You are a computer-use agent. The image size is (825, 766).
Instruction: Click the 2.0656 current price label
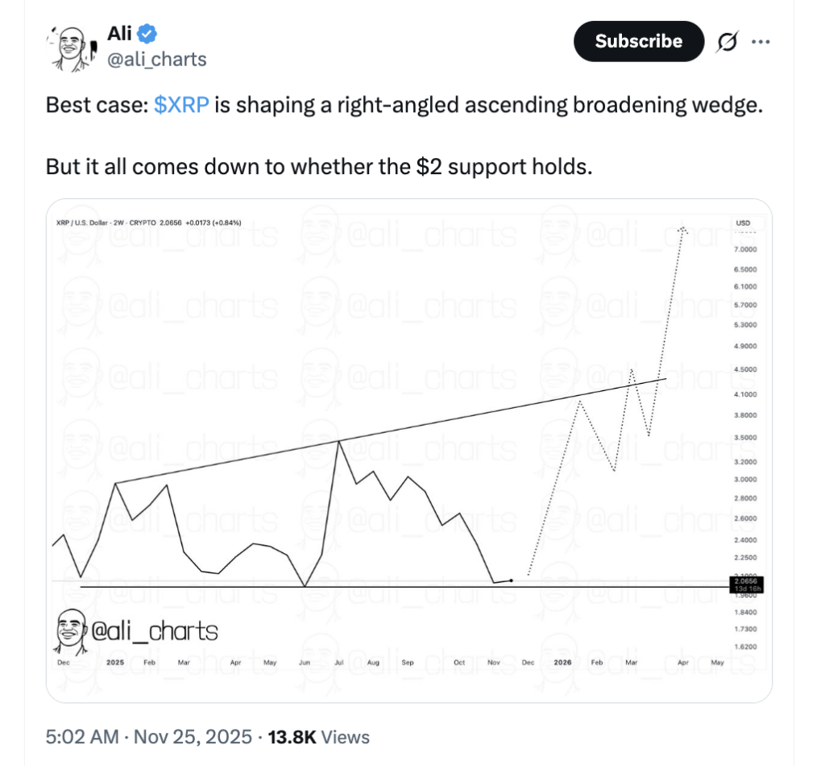pos(744,581)
